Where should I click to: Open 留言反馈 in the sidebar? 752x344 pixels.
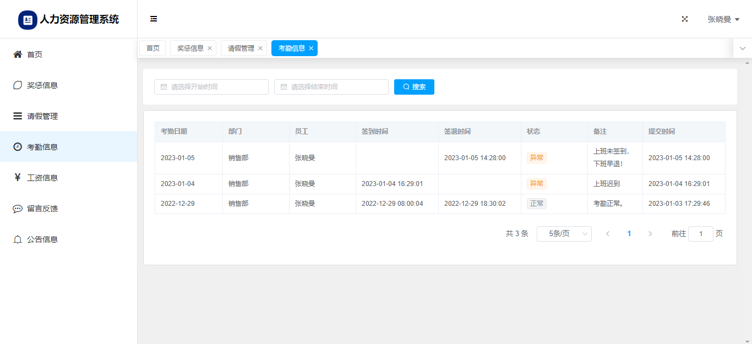(42, 209)
